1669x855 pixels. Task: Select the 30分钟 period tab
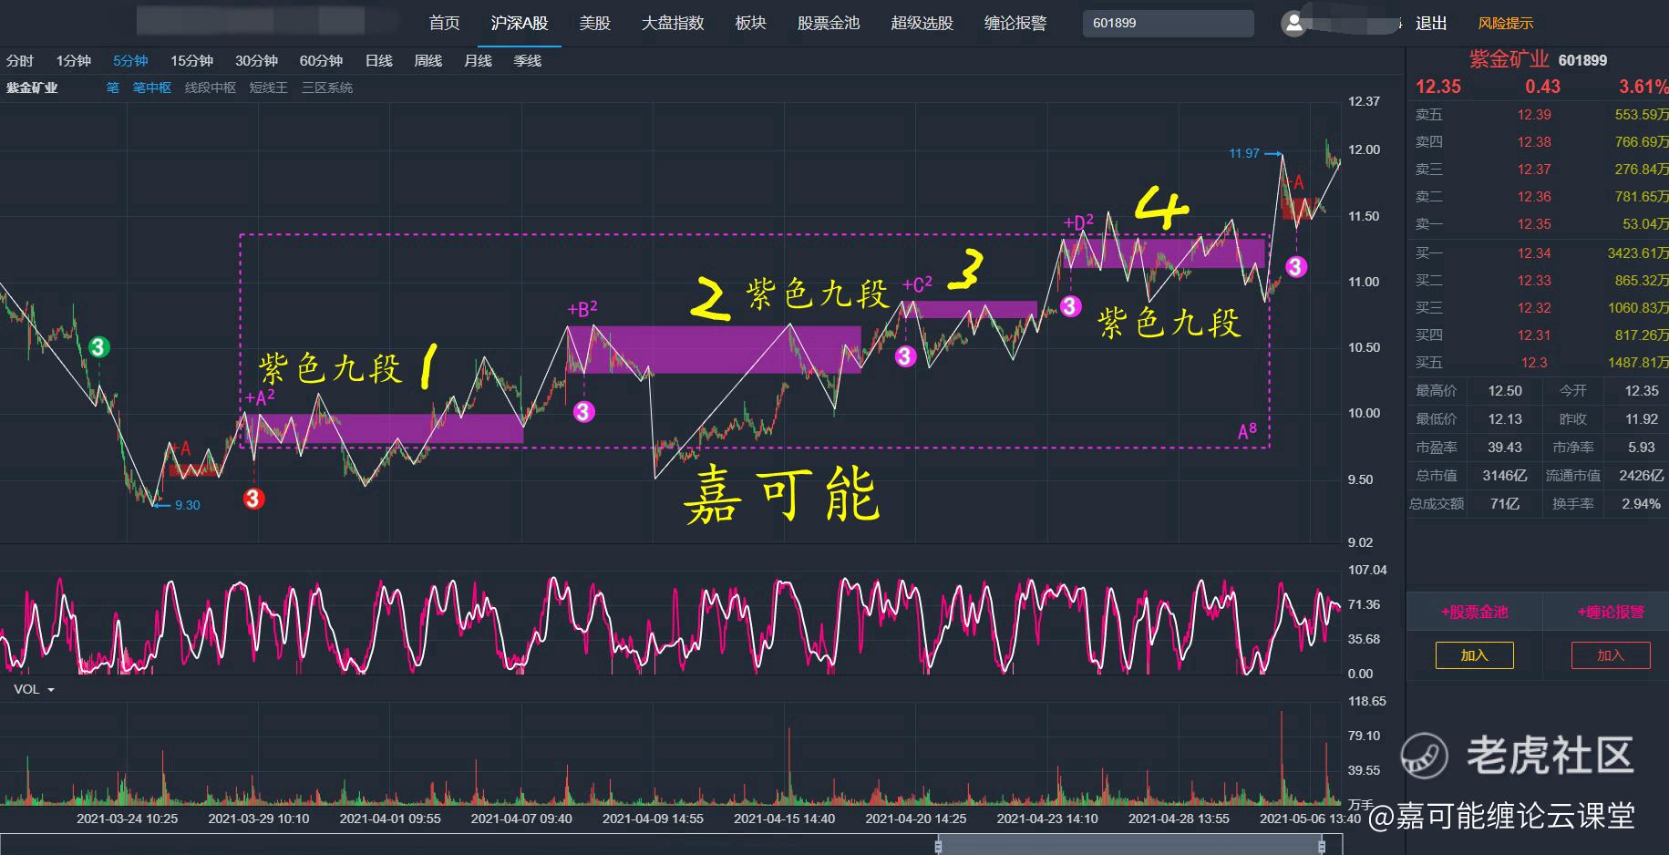[x=256, y=61]
